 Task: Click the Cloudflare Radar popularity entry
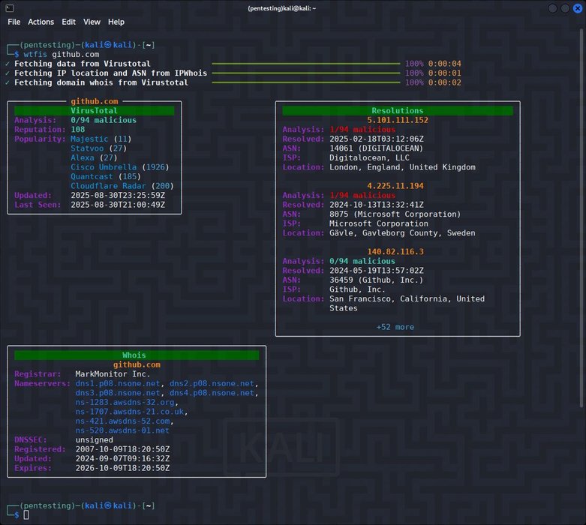click(x=122, y=186)
